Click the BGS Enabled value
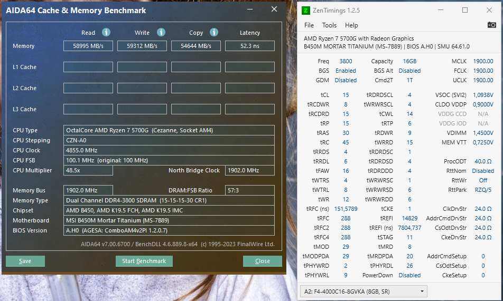Viewport: 503px width, 301px height. point(346,71)
